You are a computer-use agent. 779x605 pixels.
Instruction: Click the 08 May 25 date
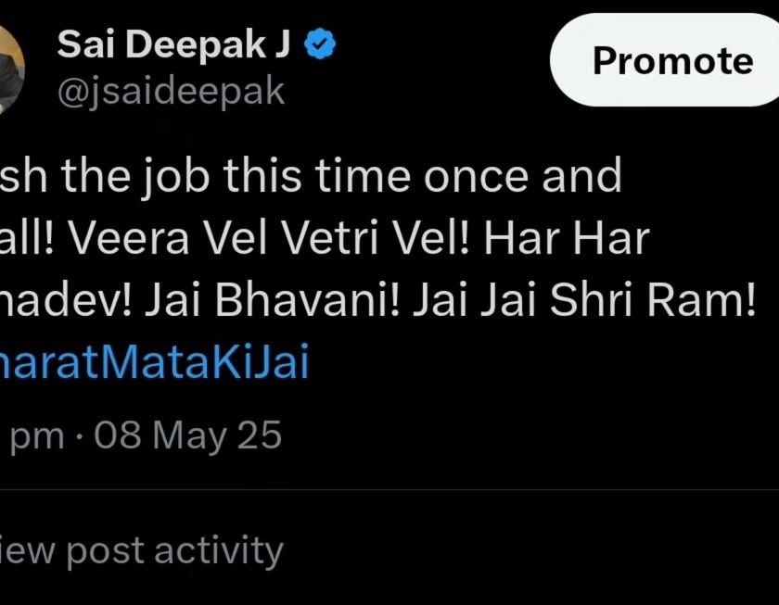(188, 434)
